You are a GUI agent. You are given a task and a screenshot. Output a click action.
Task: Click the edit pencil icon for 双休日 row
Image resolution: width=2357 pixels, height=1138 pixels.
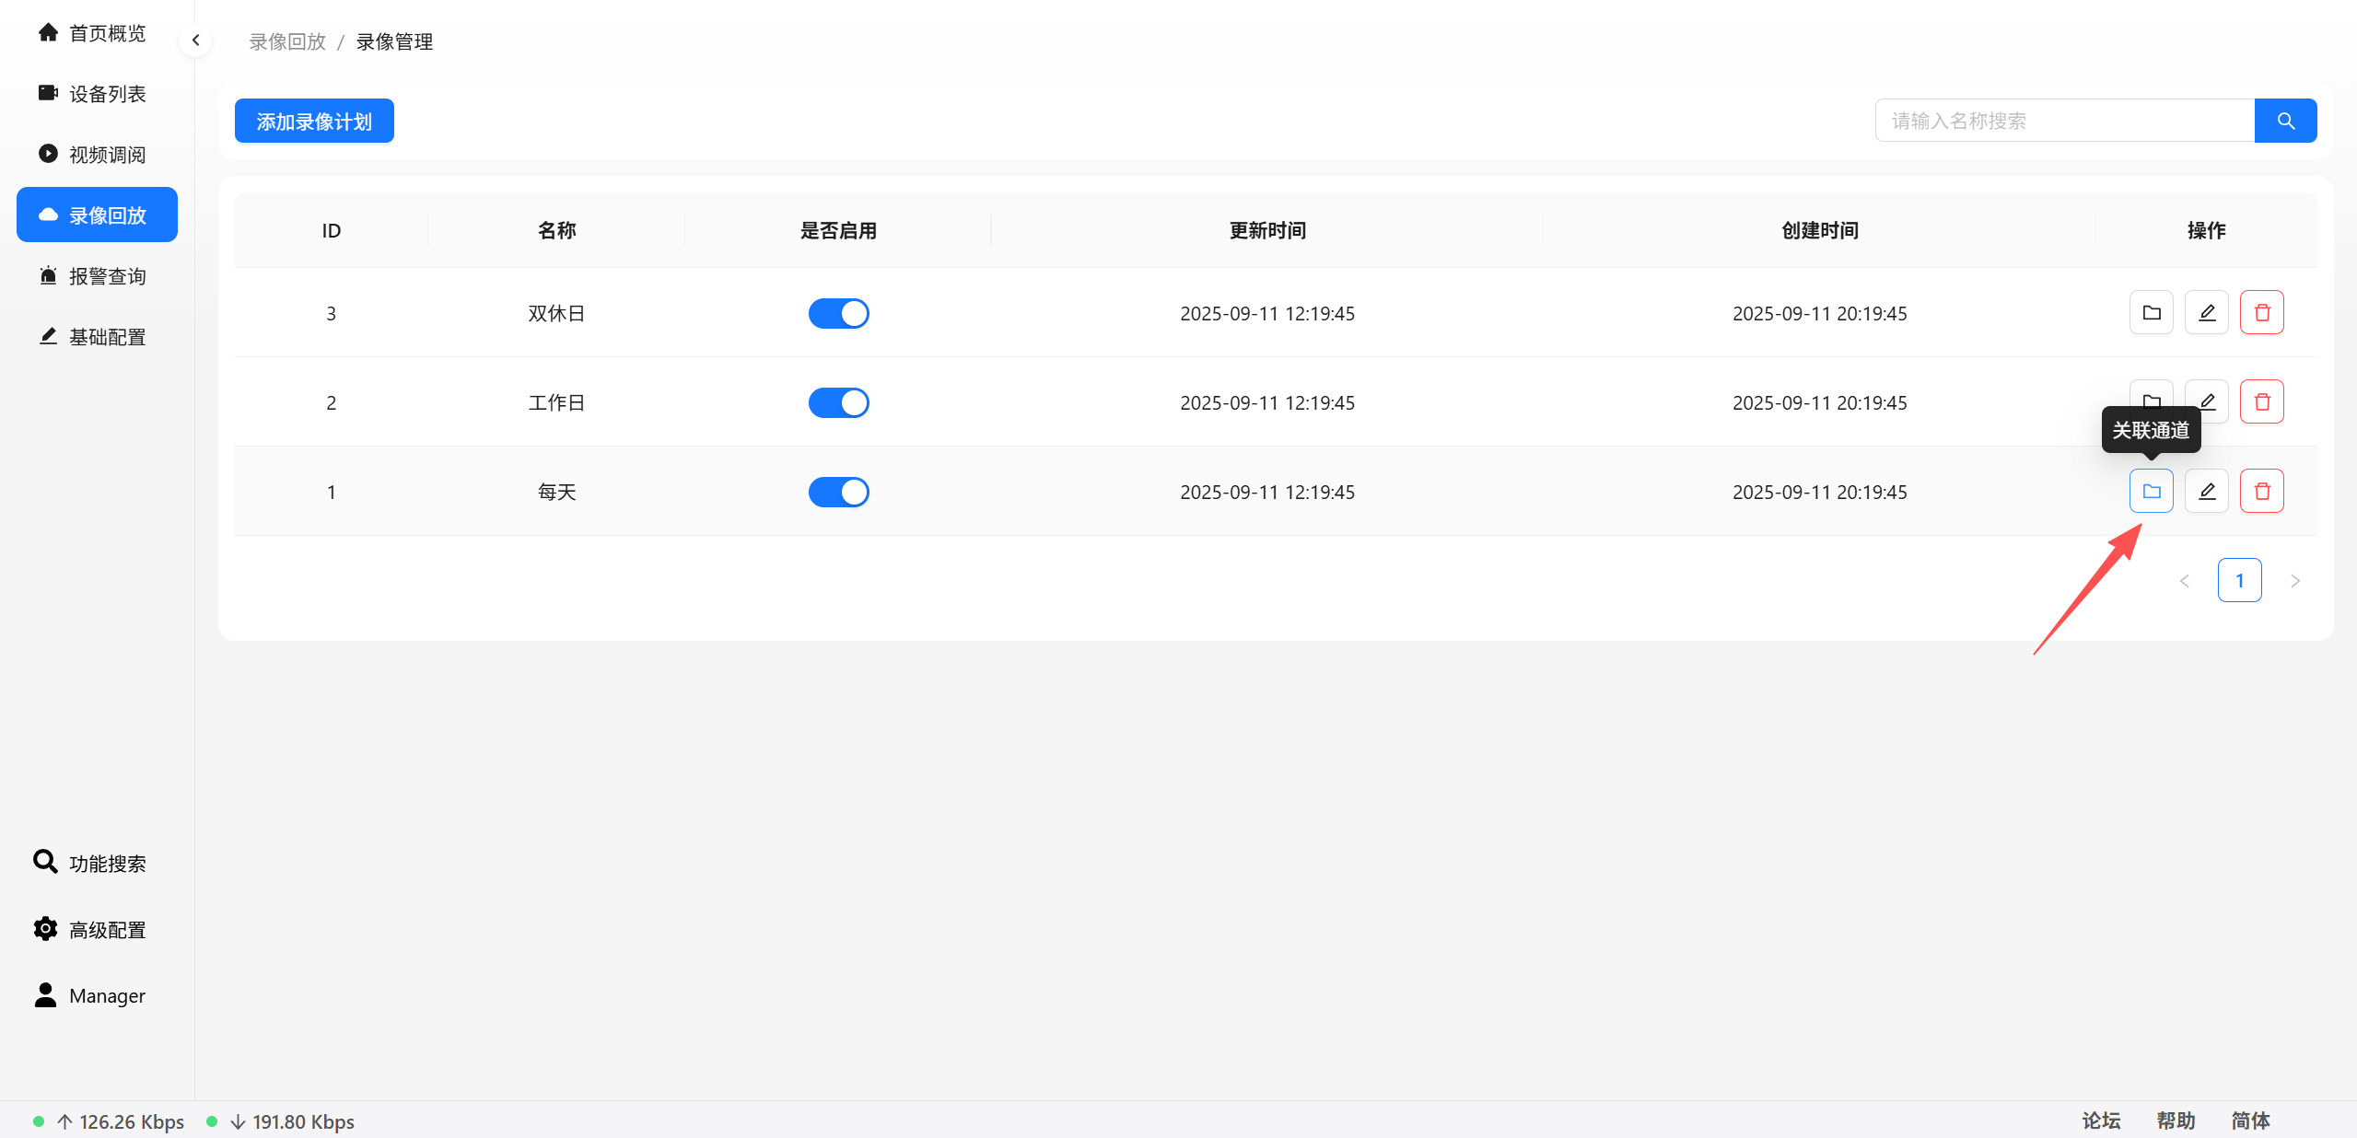point(2206,312)
